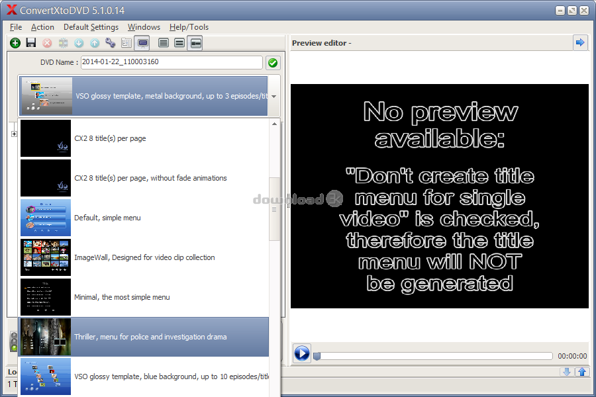
Task: Open the File menu
Action: pyautogui.click(x=16, y=27)
